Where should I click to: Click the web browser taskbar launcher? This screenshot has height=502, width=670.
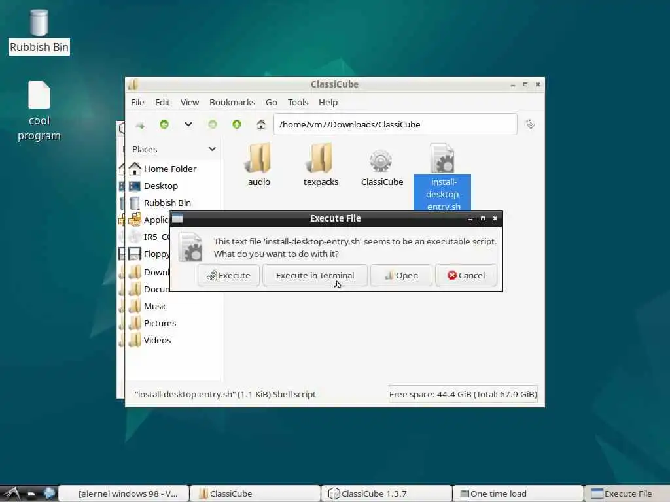pyautogui.click(x=49, y=494)
